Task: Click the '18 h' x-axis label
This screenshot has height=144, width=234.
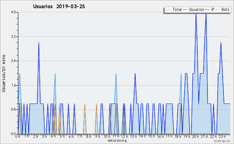Action: [178, 136]
